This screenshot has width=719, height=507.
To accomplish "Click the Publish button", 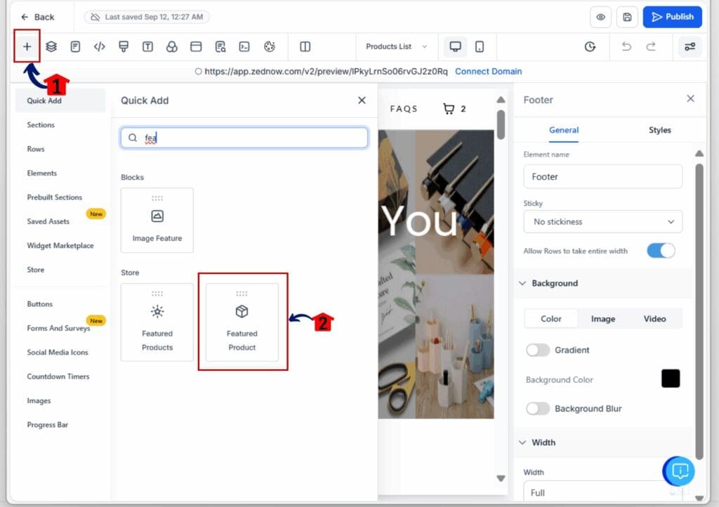I will (x=672, y=16).
